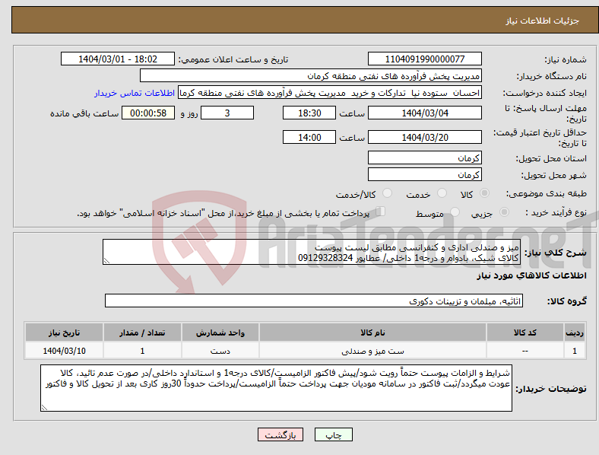Select the کالا radio button
This screenshot has height=455, width=599.
tap(484, 193)
